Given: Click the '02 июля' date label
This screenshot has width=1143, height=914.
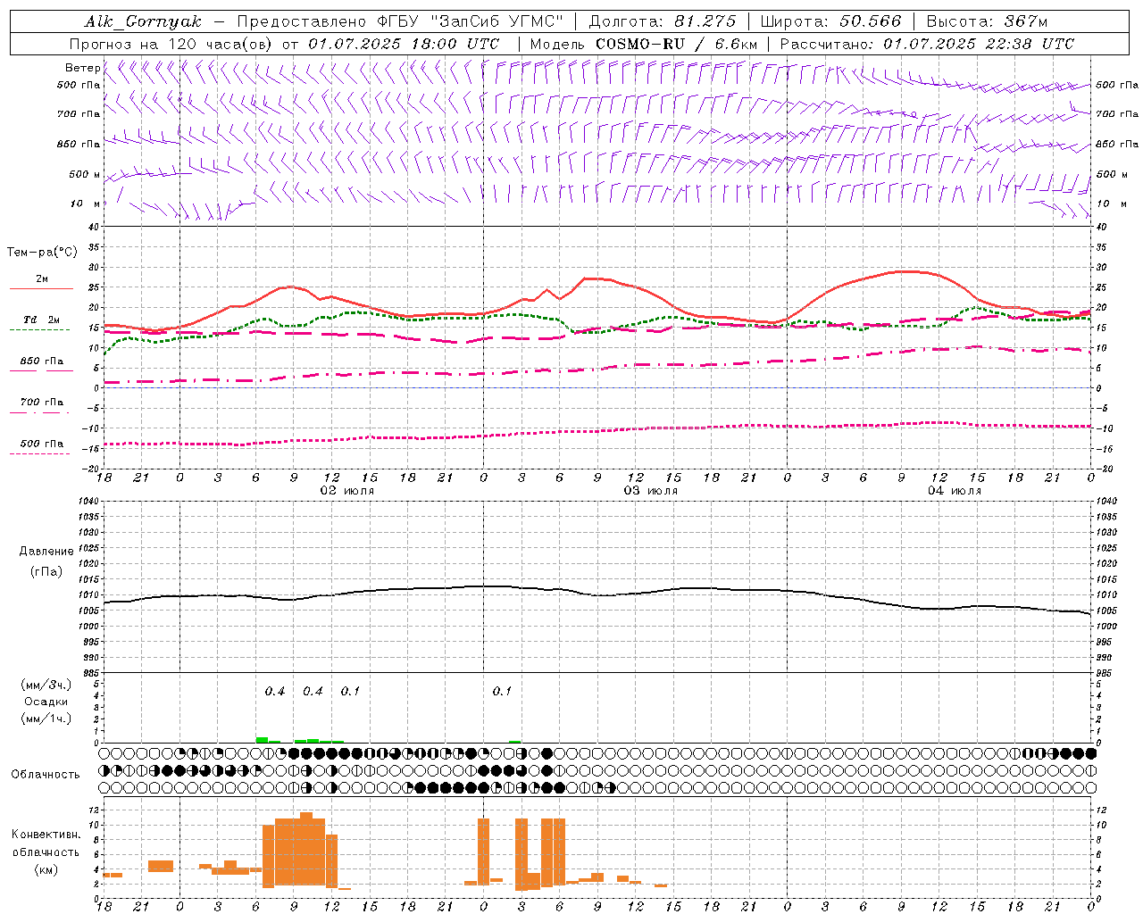Looking at the screenshot, I should coord(346,491).
